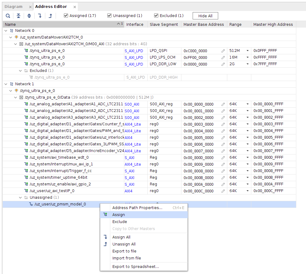Choose Assign from the context menu
306x274 pixels.
pos(119,215)
